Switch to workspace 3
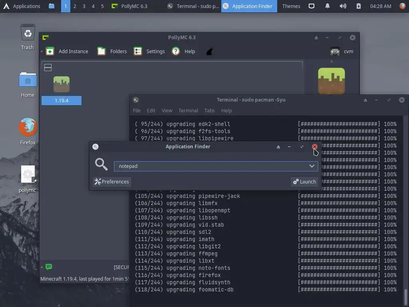This screenshot has width=409, height=307. [x=84, y=6]
